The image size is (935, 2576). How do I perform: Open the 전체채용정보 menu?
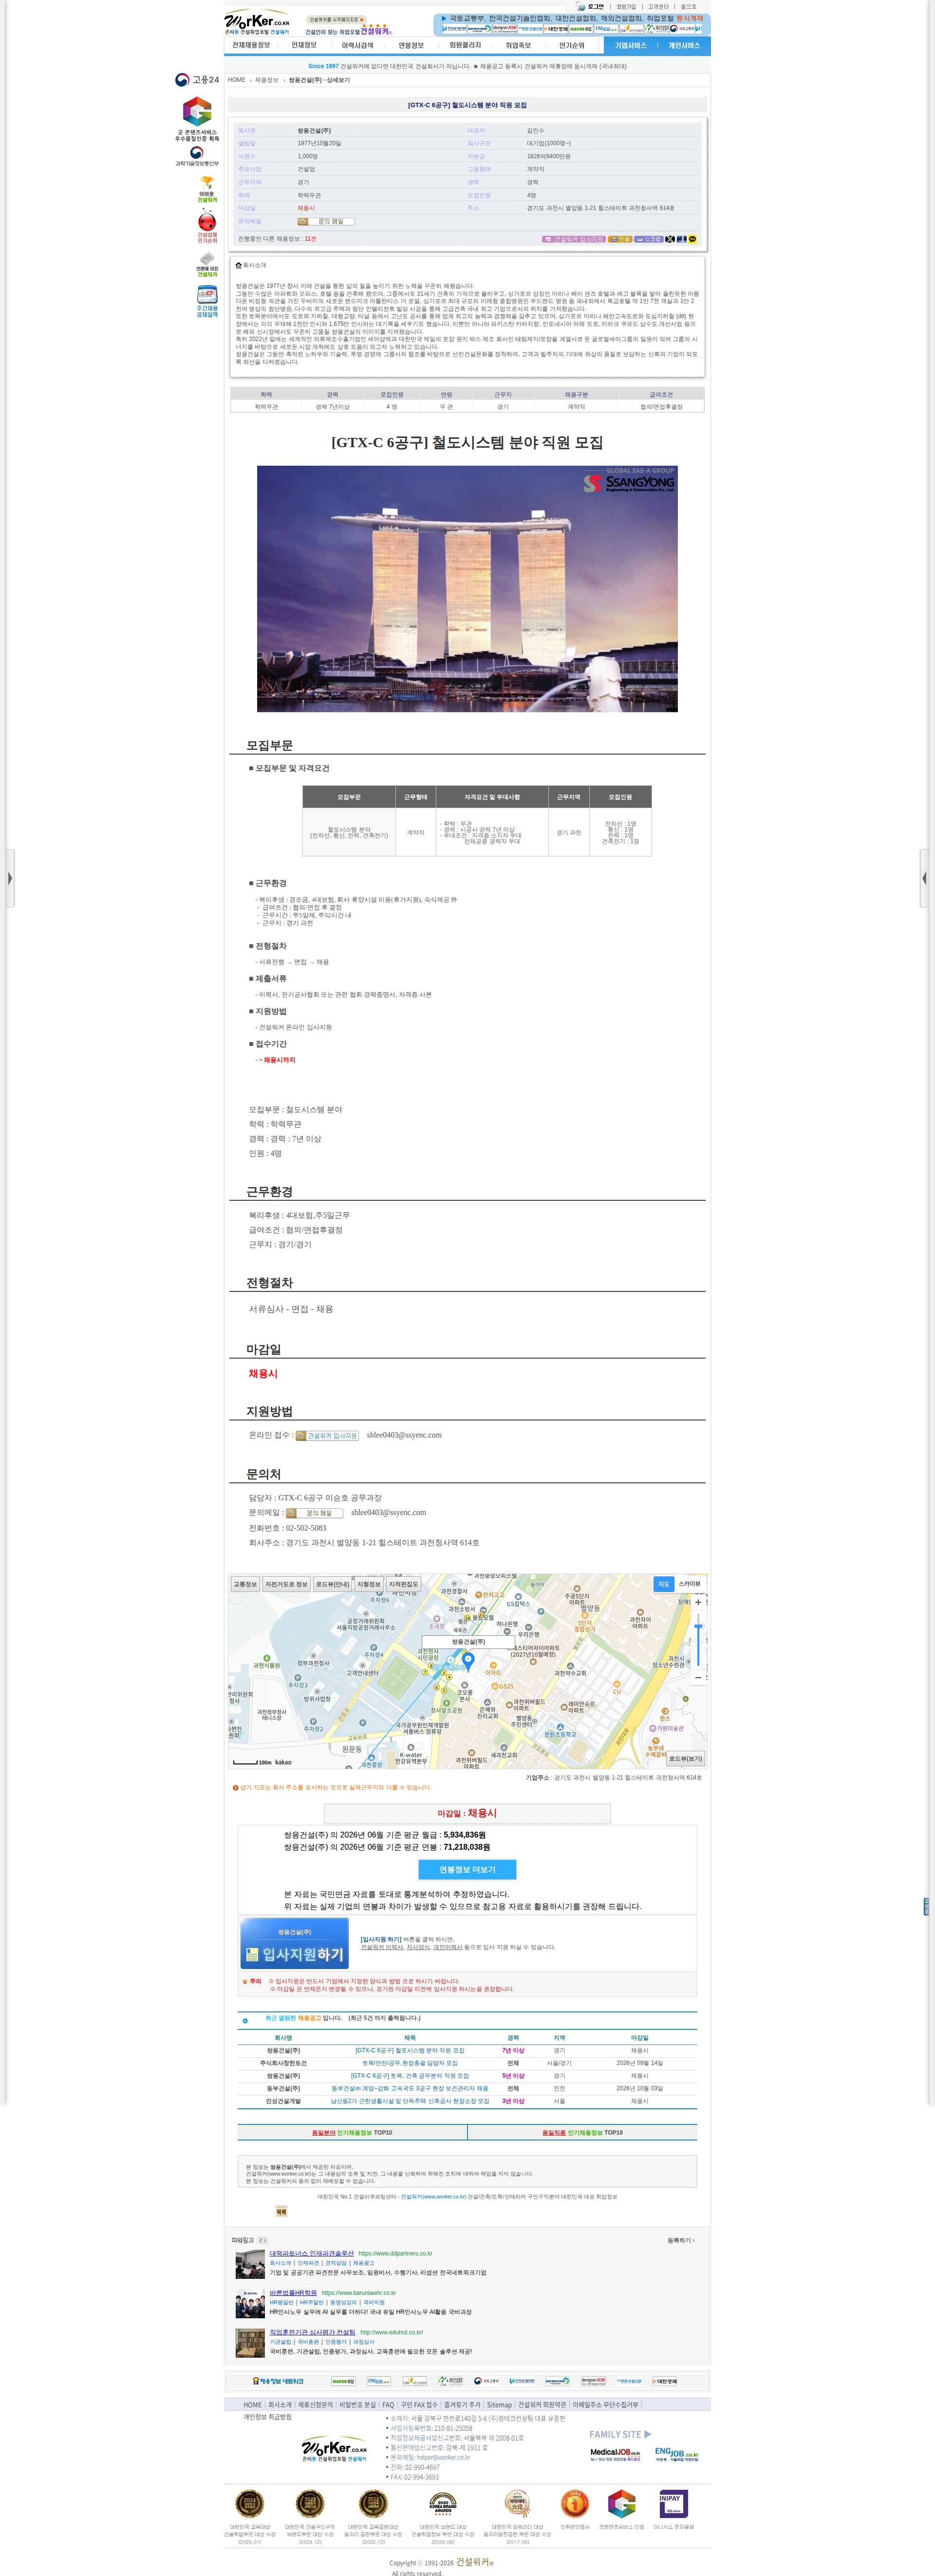[251, 45]
